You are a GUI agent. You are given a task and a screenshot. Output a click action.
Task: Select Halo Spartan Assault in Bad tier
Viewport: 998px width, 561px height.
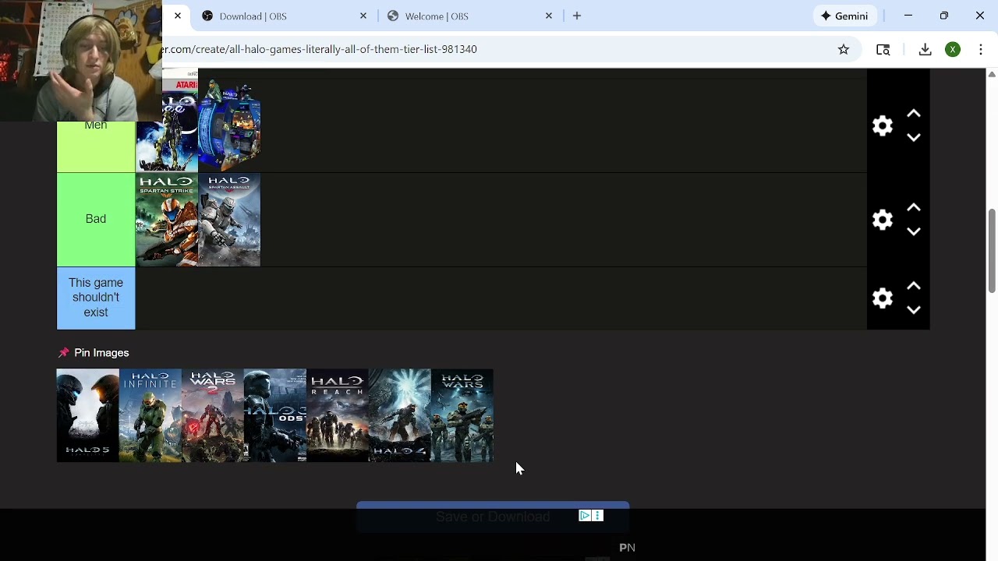pyautogui.click(x=229, y=220)
